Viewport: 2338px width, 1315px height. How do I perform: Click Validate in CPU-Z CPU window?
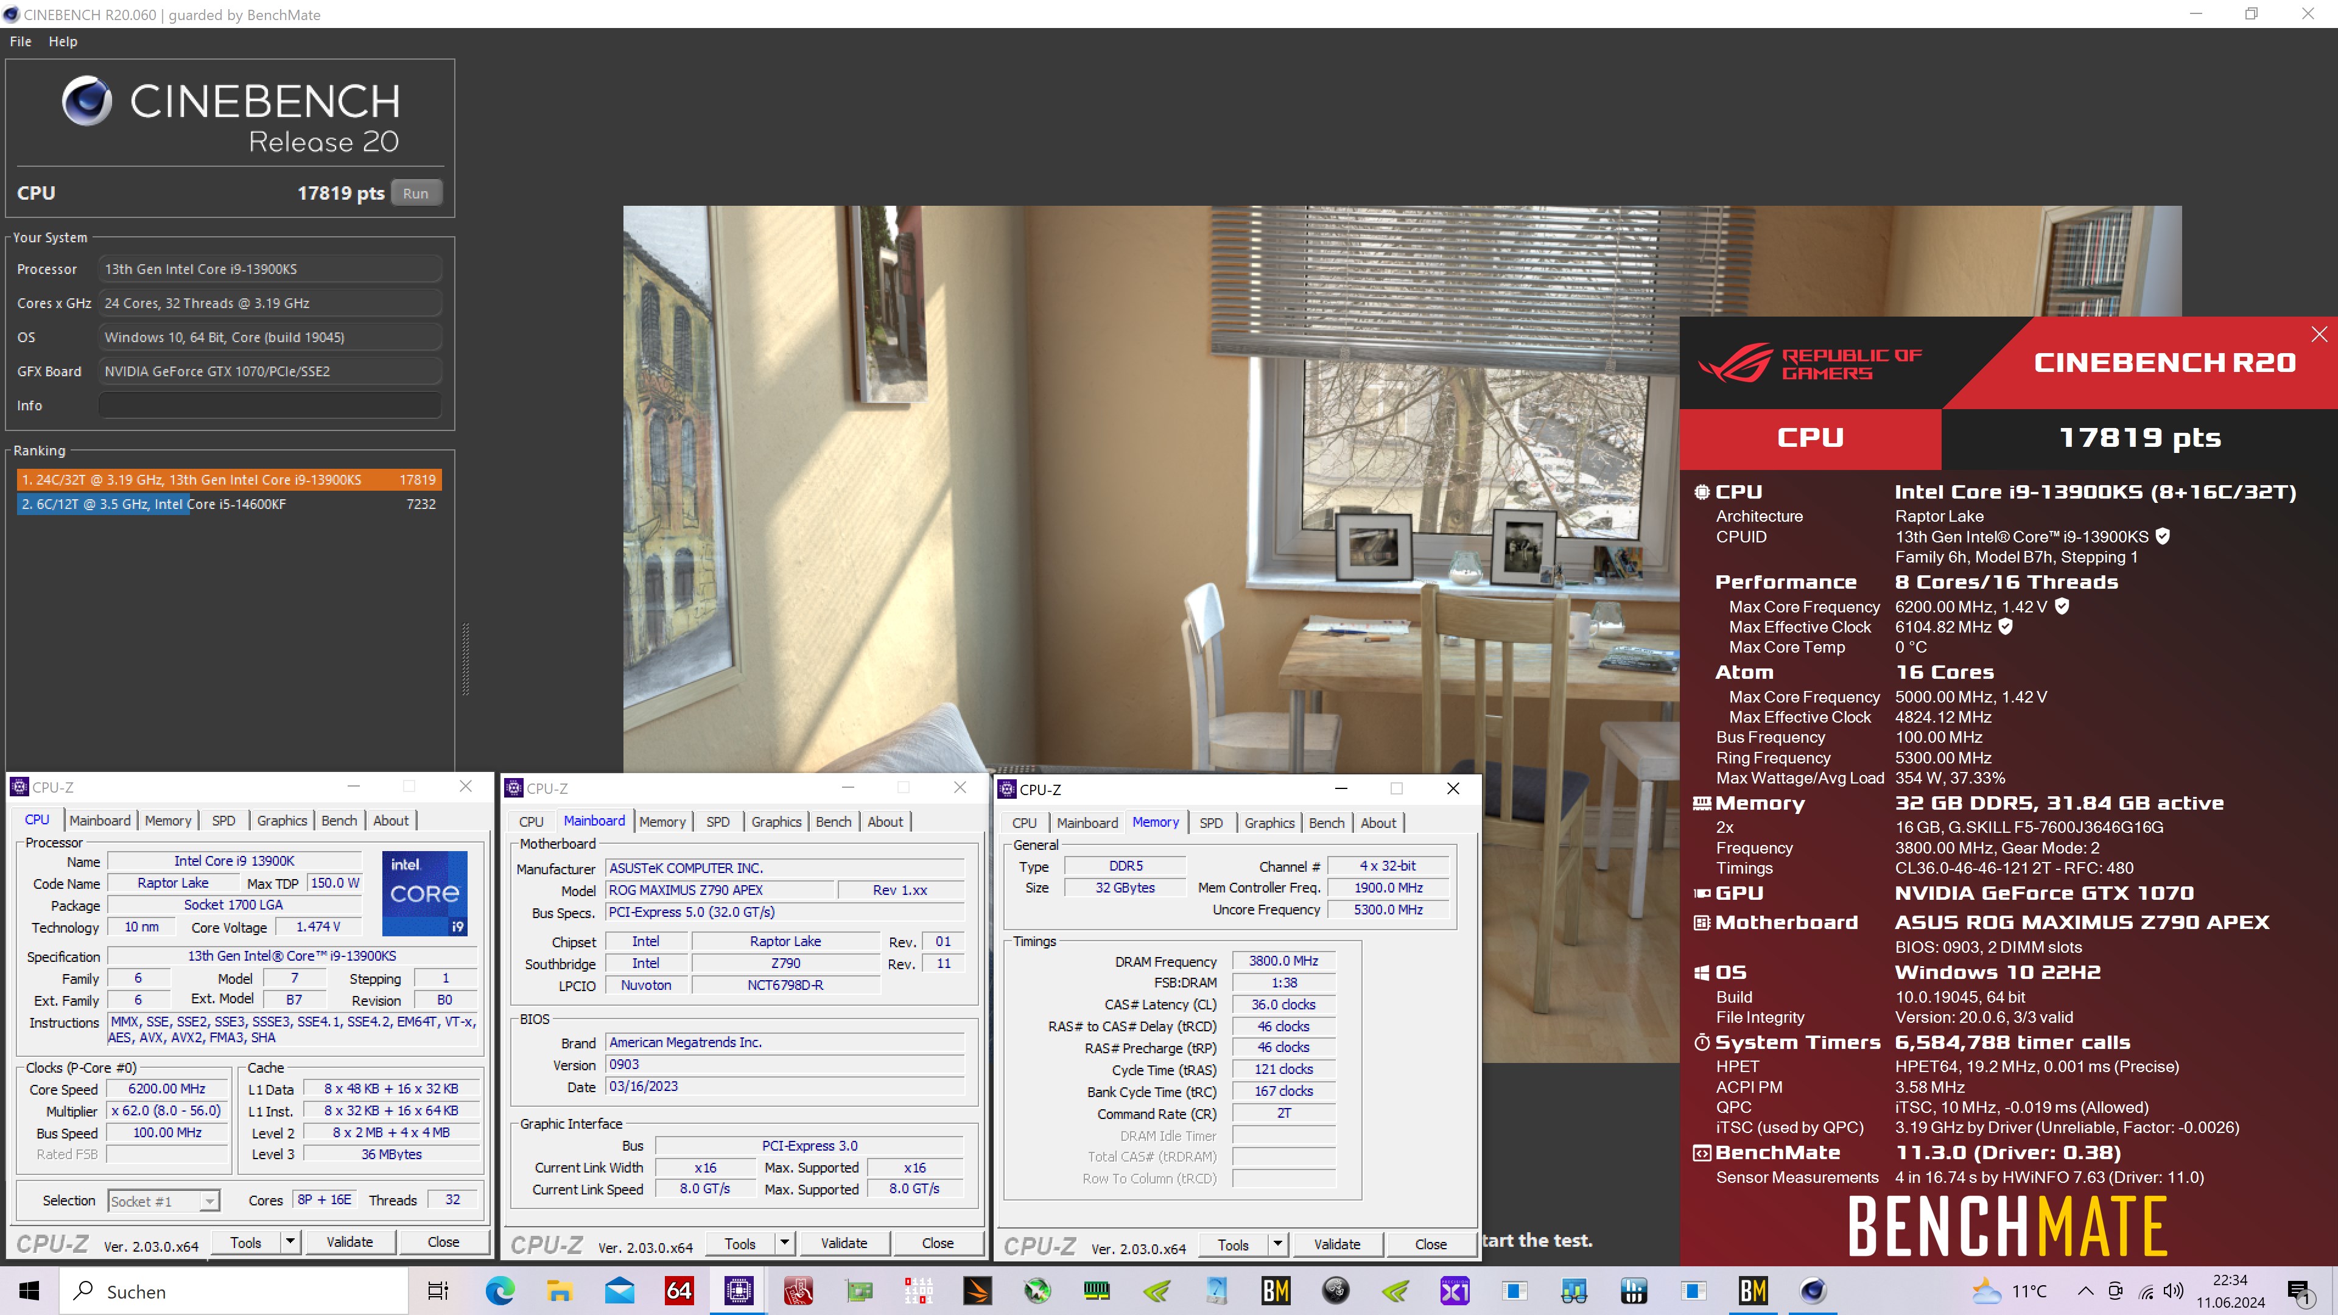tap(349, 1241)
